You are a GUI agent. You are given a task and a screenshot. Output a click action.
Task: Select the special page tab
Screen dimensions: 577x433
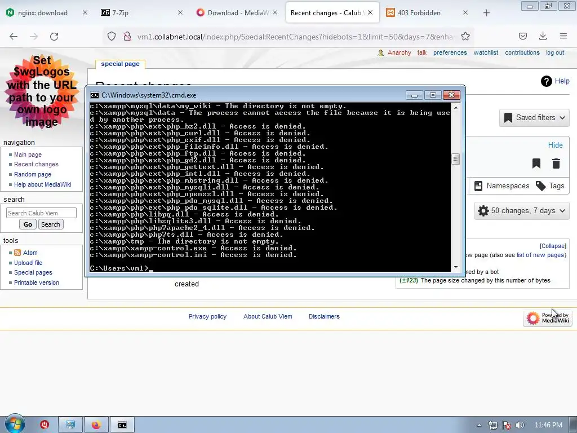[121, 64]
